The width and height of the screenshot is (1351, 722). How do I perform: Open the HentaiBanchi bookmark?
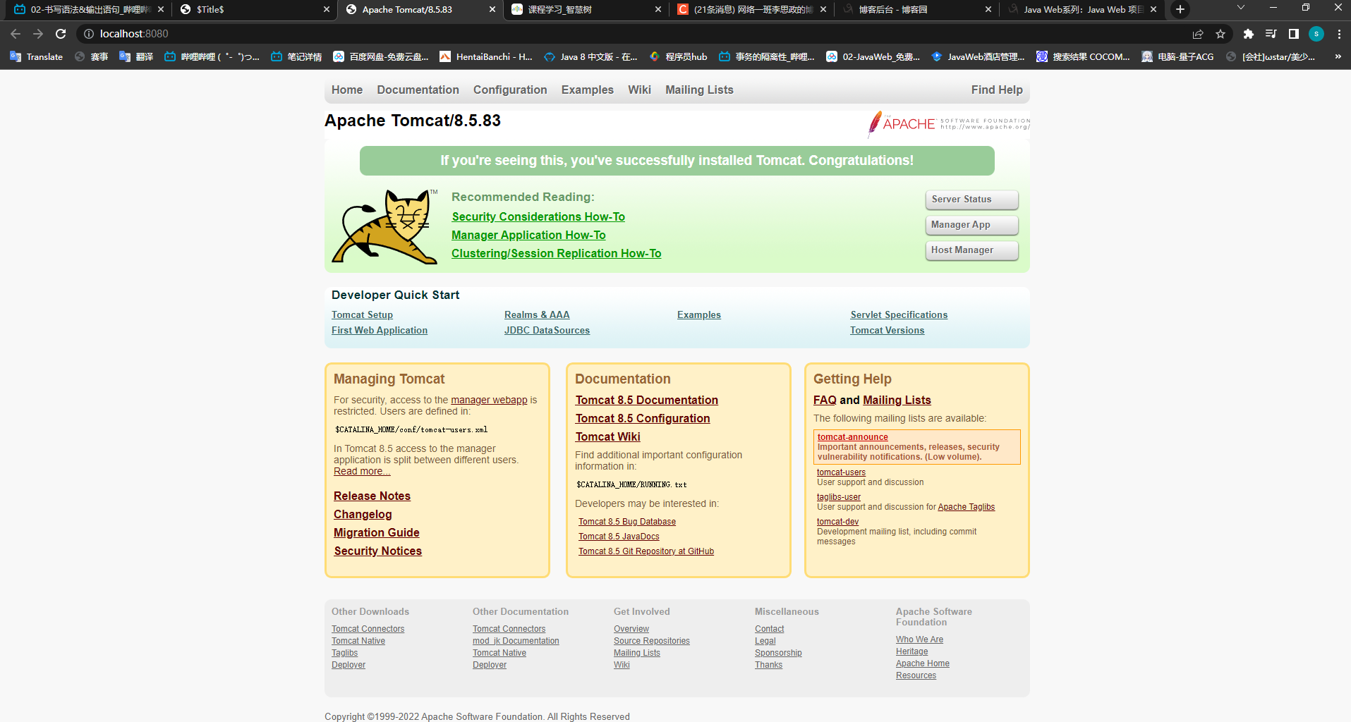click(x=486, y=57)
